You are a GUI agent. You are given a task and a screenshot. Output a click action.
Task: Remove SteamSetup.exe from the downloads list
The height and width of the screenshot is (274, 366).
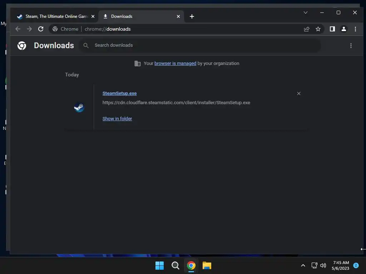click(299, 93)
